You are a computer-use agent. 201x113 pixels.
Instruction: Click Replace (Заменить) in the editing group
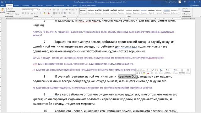point(186,11)
